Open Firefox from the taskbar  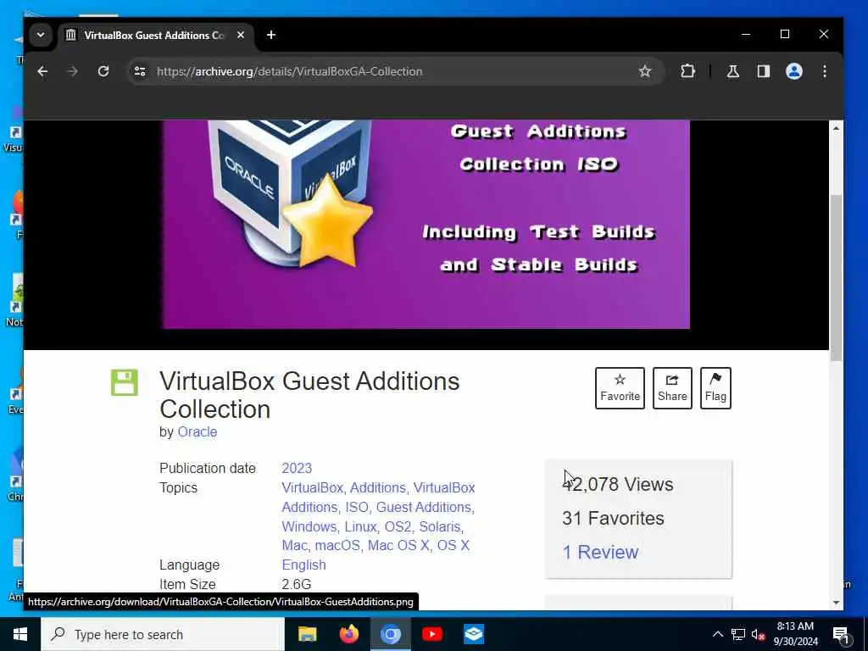click(348, 634)
